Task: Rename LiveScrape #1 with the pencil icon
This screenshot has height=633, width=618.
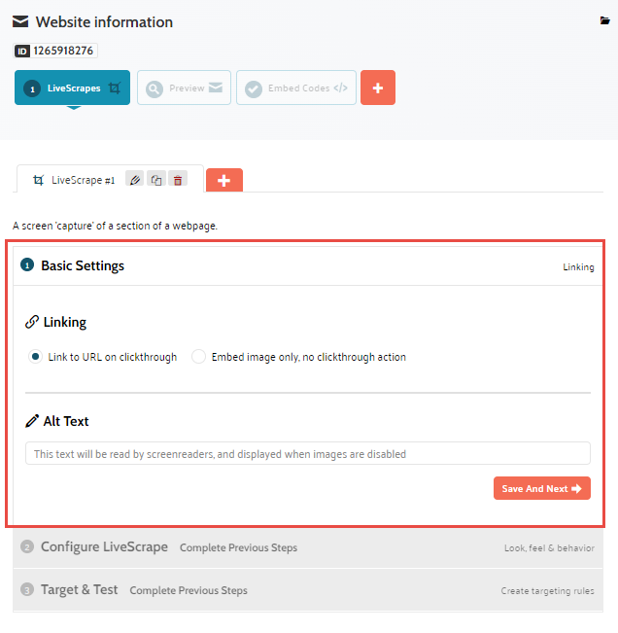Action: point(135,180)
